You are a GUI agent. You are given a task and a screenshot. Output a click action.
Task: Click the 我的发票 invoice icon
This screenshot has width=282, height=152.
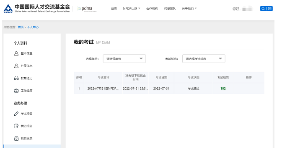(16, 138)
